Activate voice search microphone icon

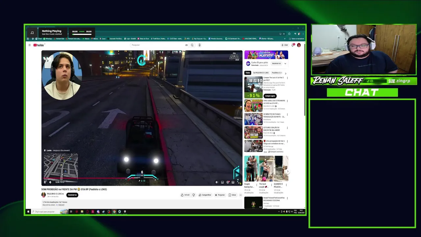199,45
